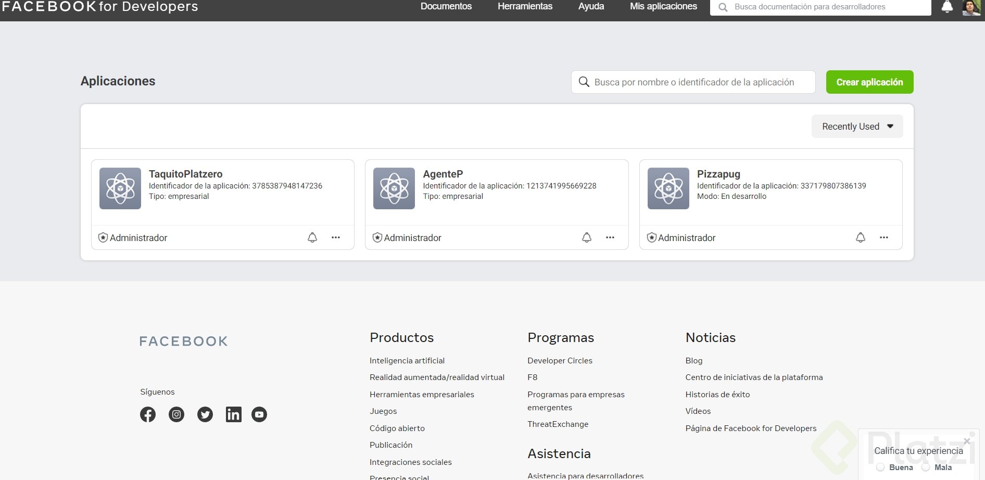Open Vídeos link under Noticias

click(698, 411)
